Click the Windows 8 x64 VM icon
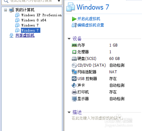Screen dimensions: 142x131 click(17, 20)
